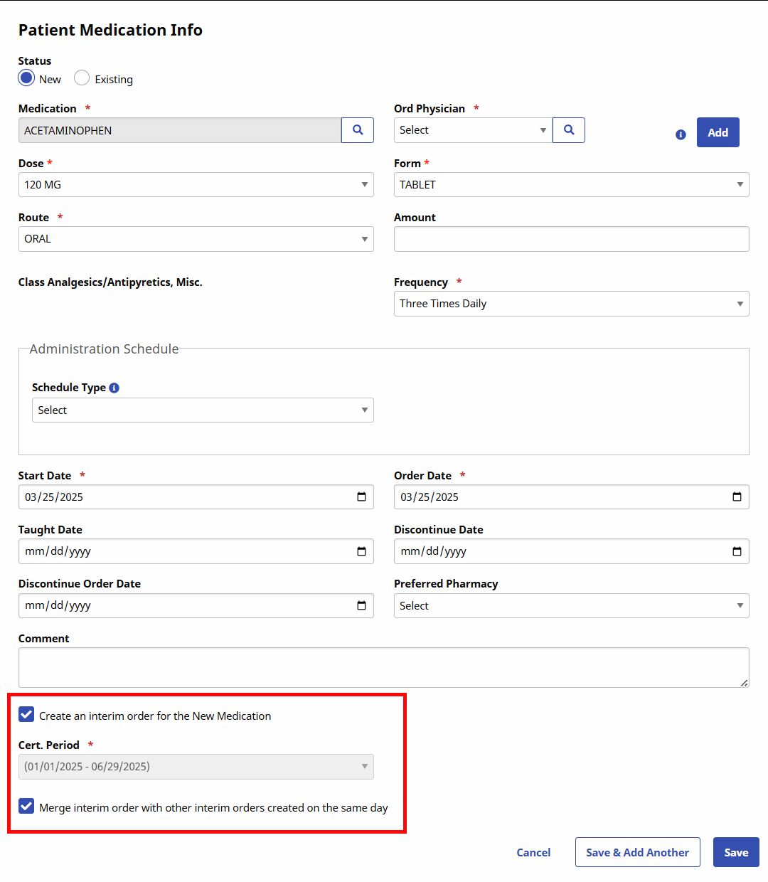This screenshot has width=768, height=882.
Task: Open the Dose dropdown showing 120 MG
Action: 196,185
